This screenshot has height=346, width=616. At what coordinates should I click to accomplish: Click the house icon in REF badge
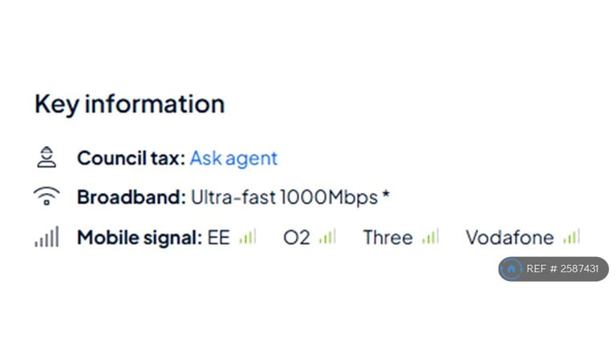point(511,269)
